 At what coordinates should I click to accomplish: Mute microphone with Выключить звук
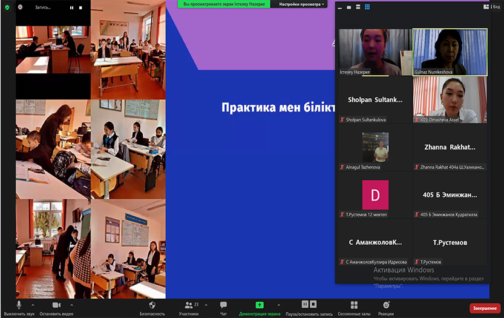(19, 306)
